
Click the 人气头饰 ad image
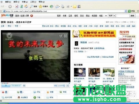[127, 60]
